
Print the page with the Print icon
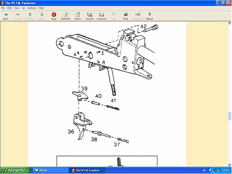point(125,16)
